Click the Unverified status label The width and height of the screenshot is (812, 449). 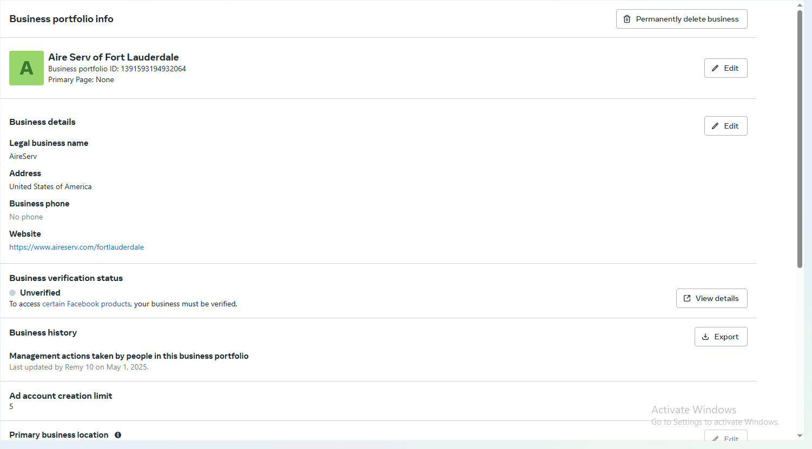click(40, 293)
